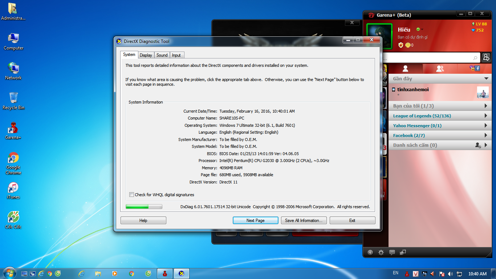The height and width of the screenshot is (279, 496).
Task: Click the add friend icon in Garena
Action: tap(486, 57)
